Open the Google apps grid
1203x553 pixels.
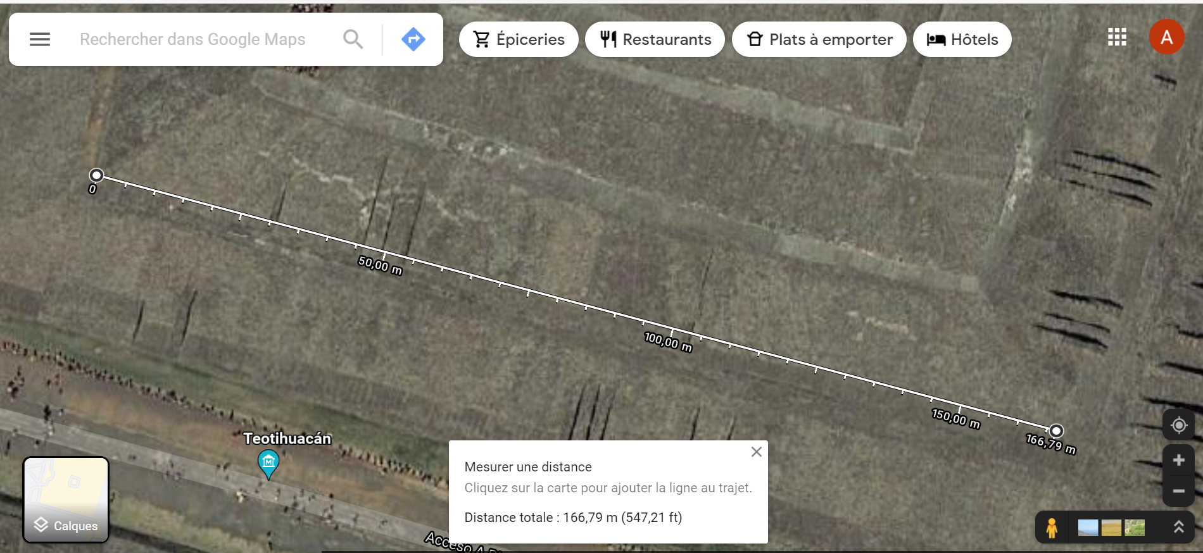tap(1117, 37)
